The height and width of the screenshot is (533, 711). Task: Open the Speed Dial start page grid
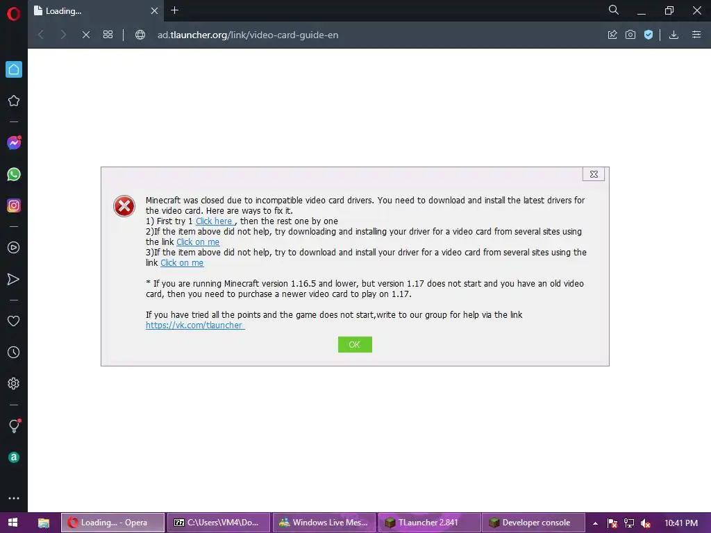(108, 35)
